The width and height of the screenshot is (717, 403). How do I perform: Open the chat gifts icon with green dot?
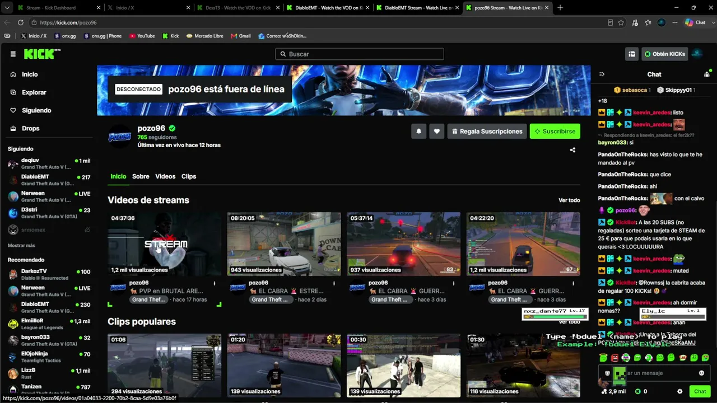point(707,74)
